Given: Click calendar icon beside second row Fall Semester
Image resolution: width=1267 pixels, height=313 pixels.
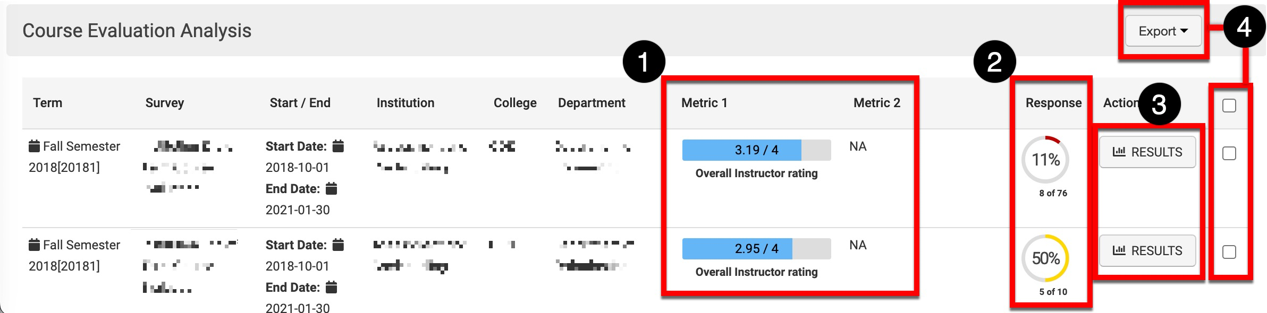Looking at the screenshot, I should (x=34, y=245).
